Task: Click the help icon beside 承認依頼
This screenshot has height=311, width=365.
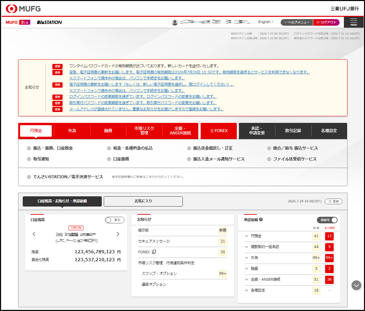Action: [x=261, y=219]
